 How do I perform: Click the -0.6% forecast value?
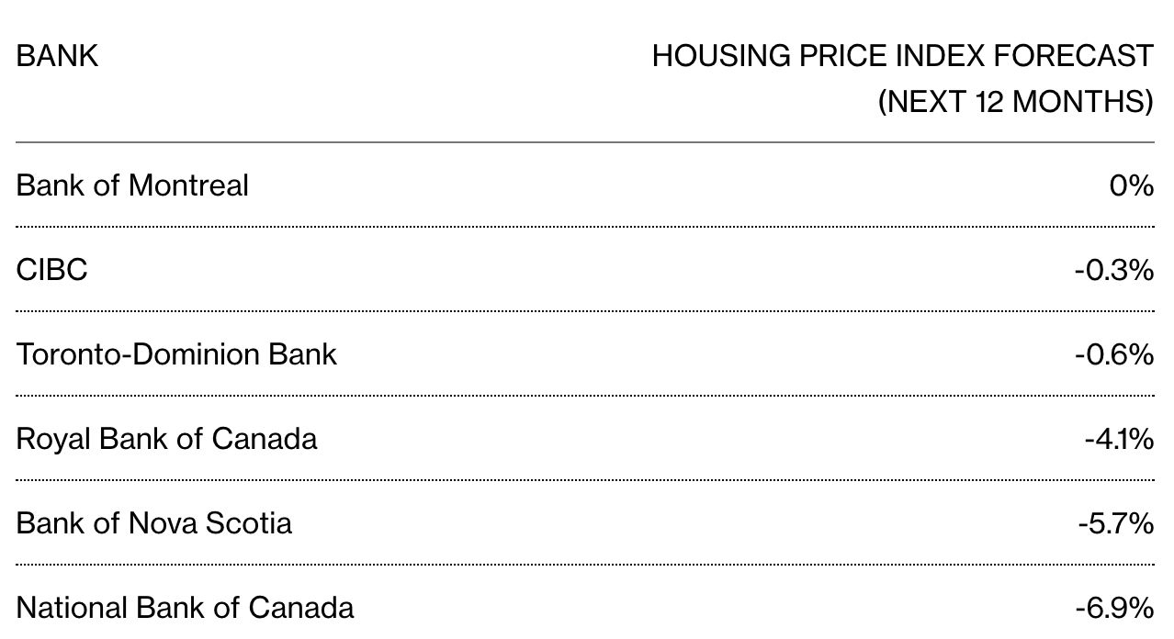(x=1113, y=354)
